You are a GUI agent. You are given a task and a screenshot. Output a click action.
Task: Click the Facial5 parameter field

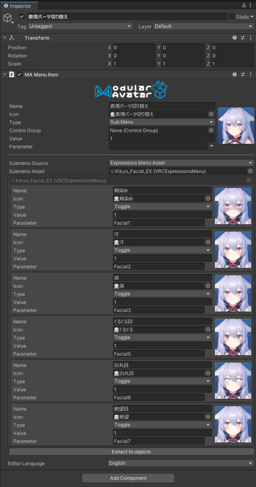[x=159, y=354]
